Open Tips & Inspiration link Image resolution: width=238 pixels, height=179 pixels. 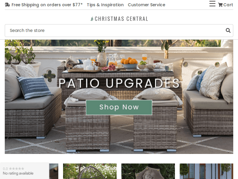click(x=105, y=5)
